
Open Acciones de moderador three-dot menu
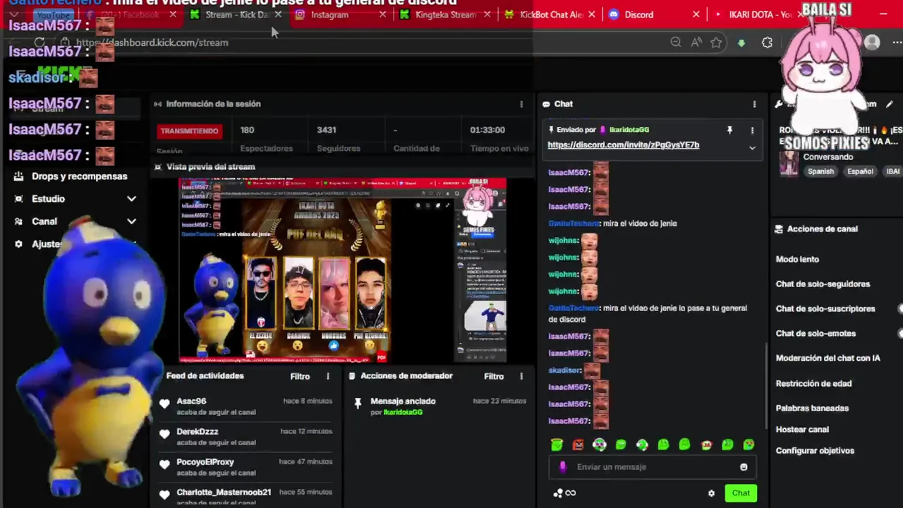coord(521,376)
